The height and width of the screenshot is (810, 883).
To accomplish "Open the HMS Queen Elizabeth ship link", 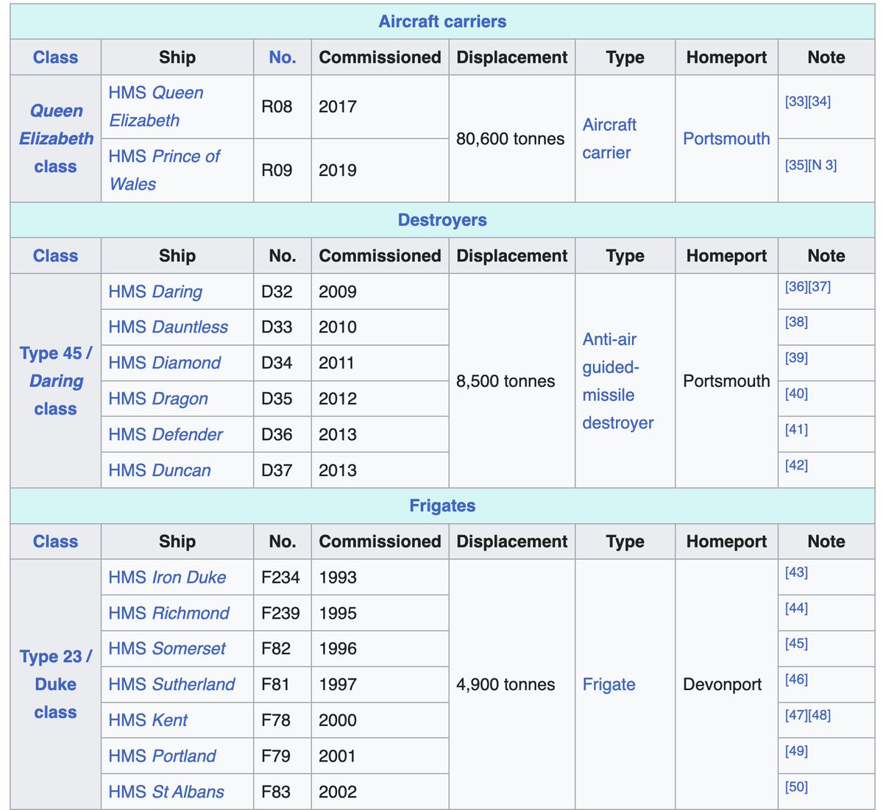I will point(156,107).
